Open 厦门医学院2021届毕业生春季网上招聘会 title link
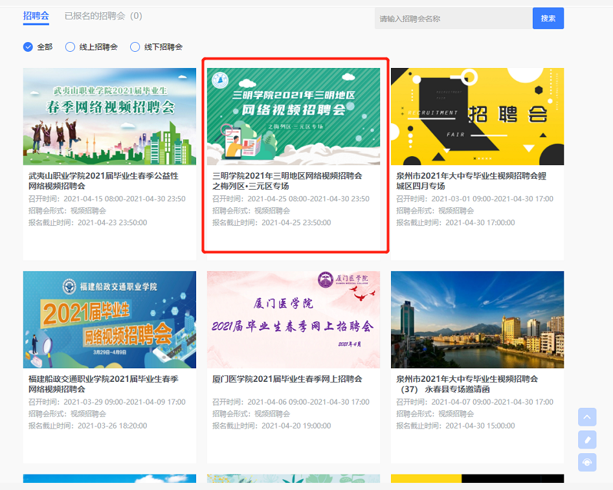This screenshot has height=490, width=613. click(287, 379)
